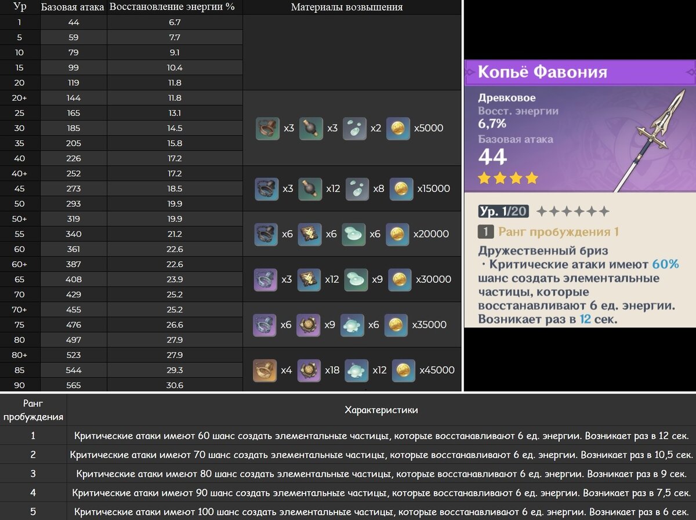The width and height of the screenshot is (696, 520).
Task: Click the rank 5 description with 100 шанс
Action: pos(381,512)
